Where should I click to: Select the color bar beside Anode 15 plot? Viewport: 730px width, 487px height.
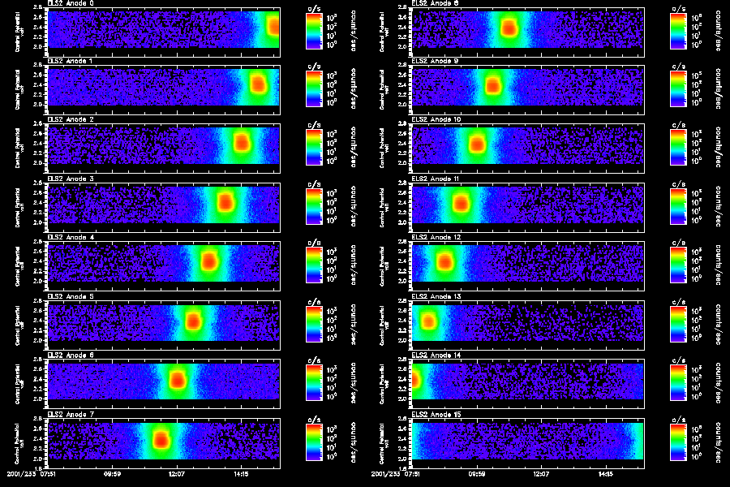pos(678,442)
